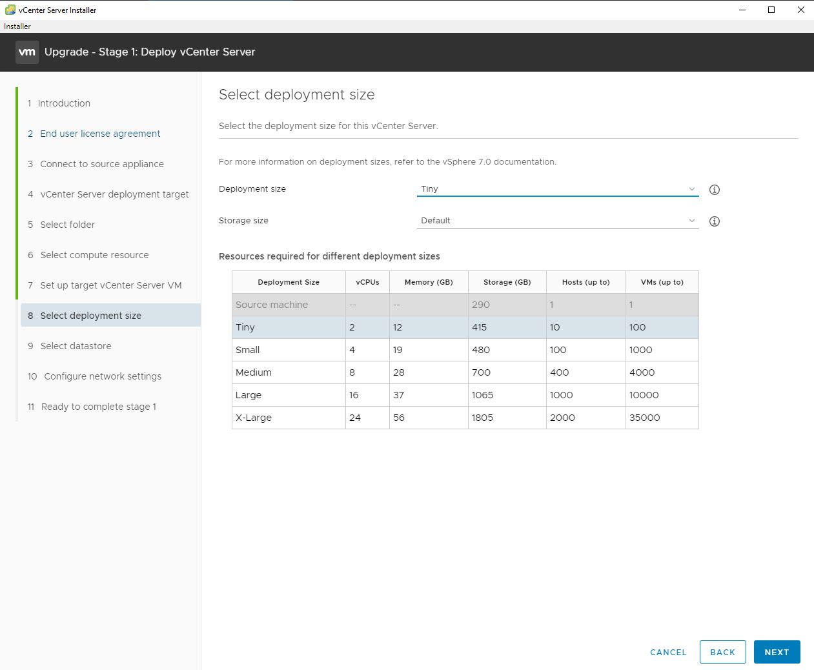The height and width of the screenshot is (670, 814).
Task: Click the Storage size field label
Action: point(243,221)
